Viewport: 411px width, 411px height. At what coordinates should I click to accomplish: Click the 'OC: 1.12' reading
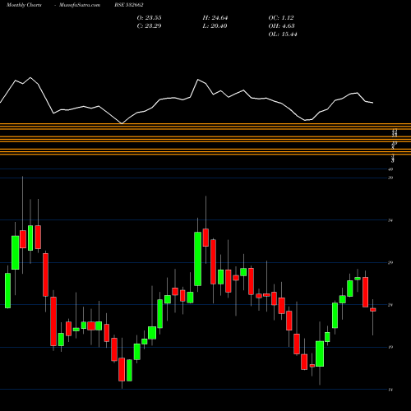pos(281,18)
